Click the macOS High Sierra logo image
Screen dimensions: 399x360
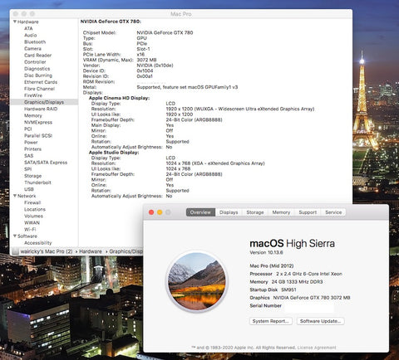pyautogui.click(x=197, y=281)
